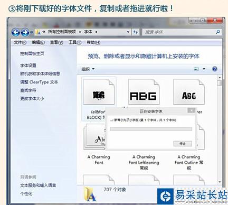The width and height of the screenshot is (228, 205).
Task: Expand the arrow after 字体 breadcrumb
Action: 96,32
